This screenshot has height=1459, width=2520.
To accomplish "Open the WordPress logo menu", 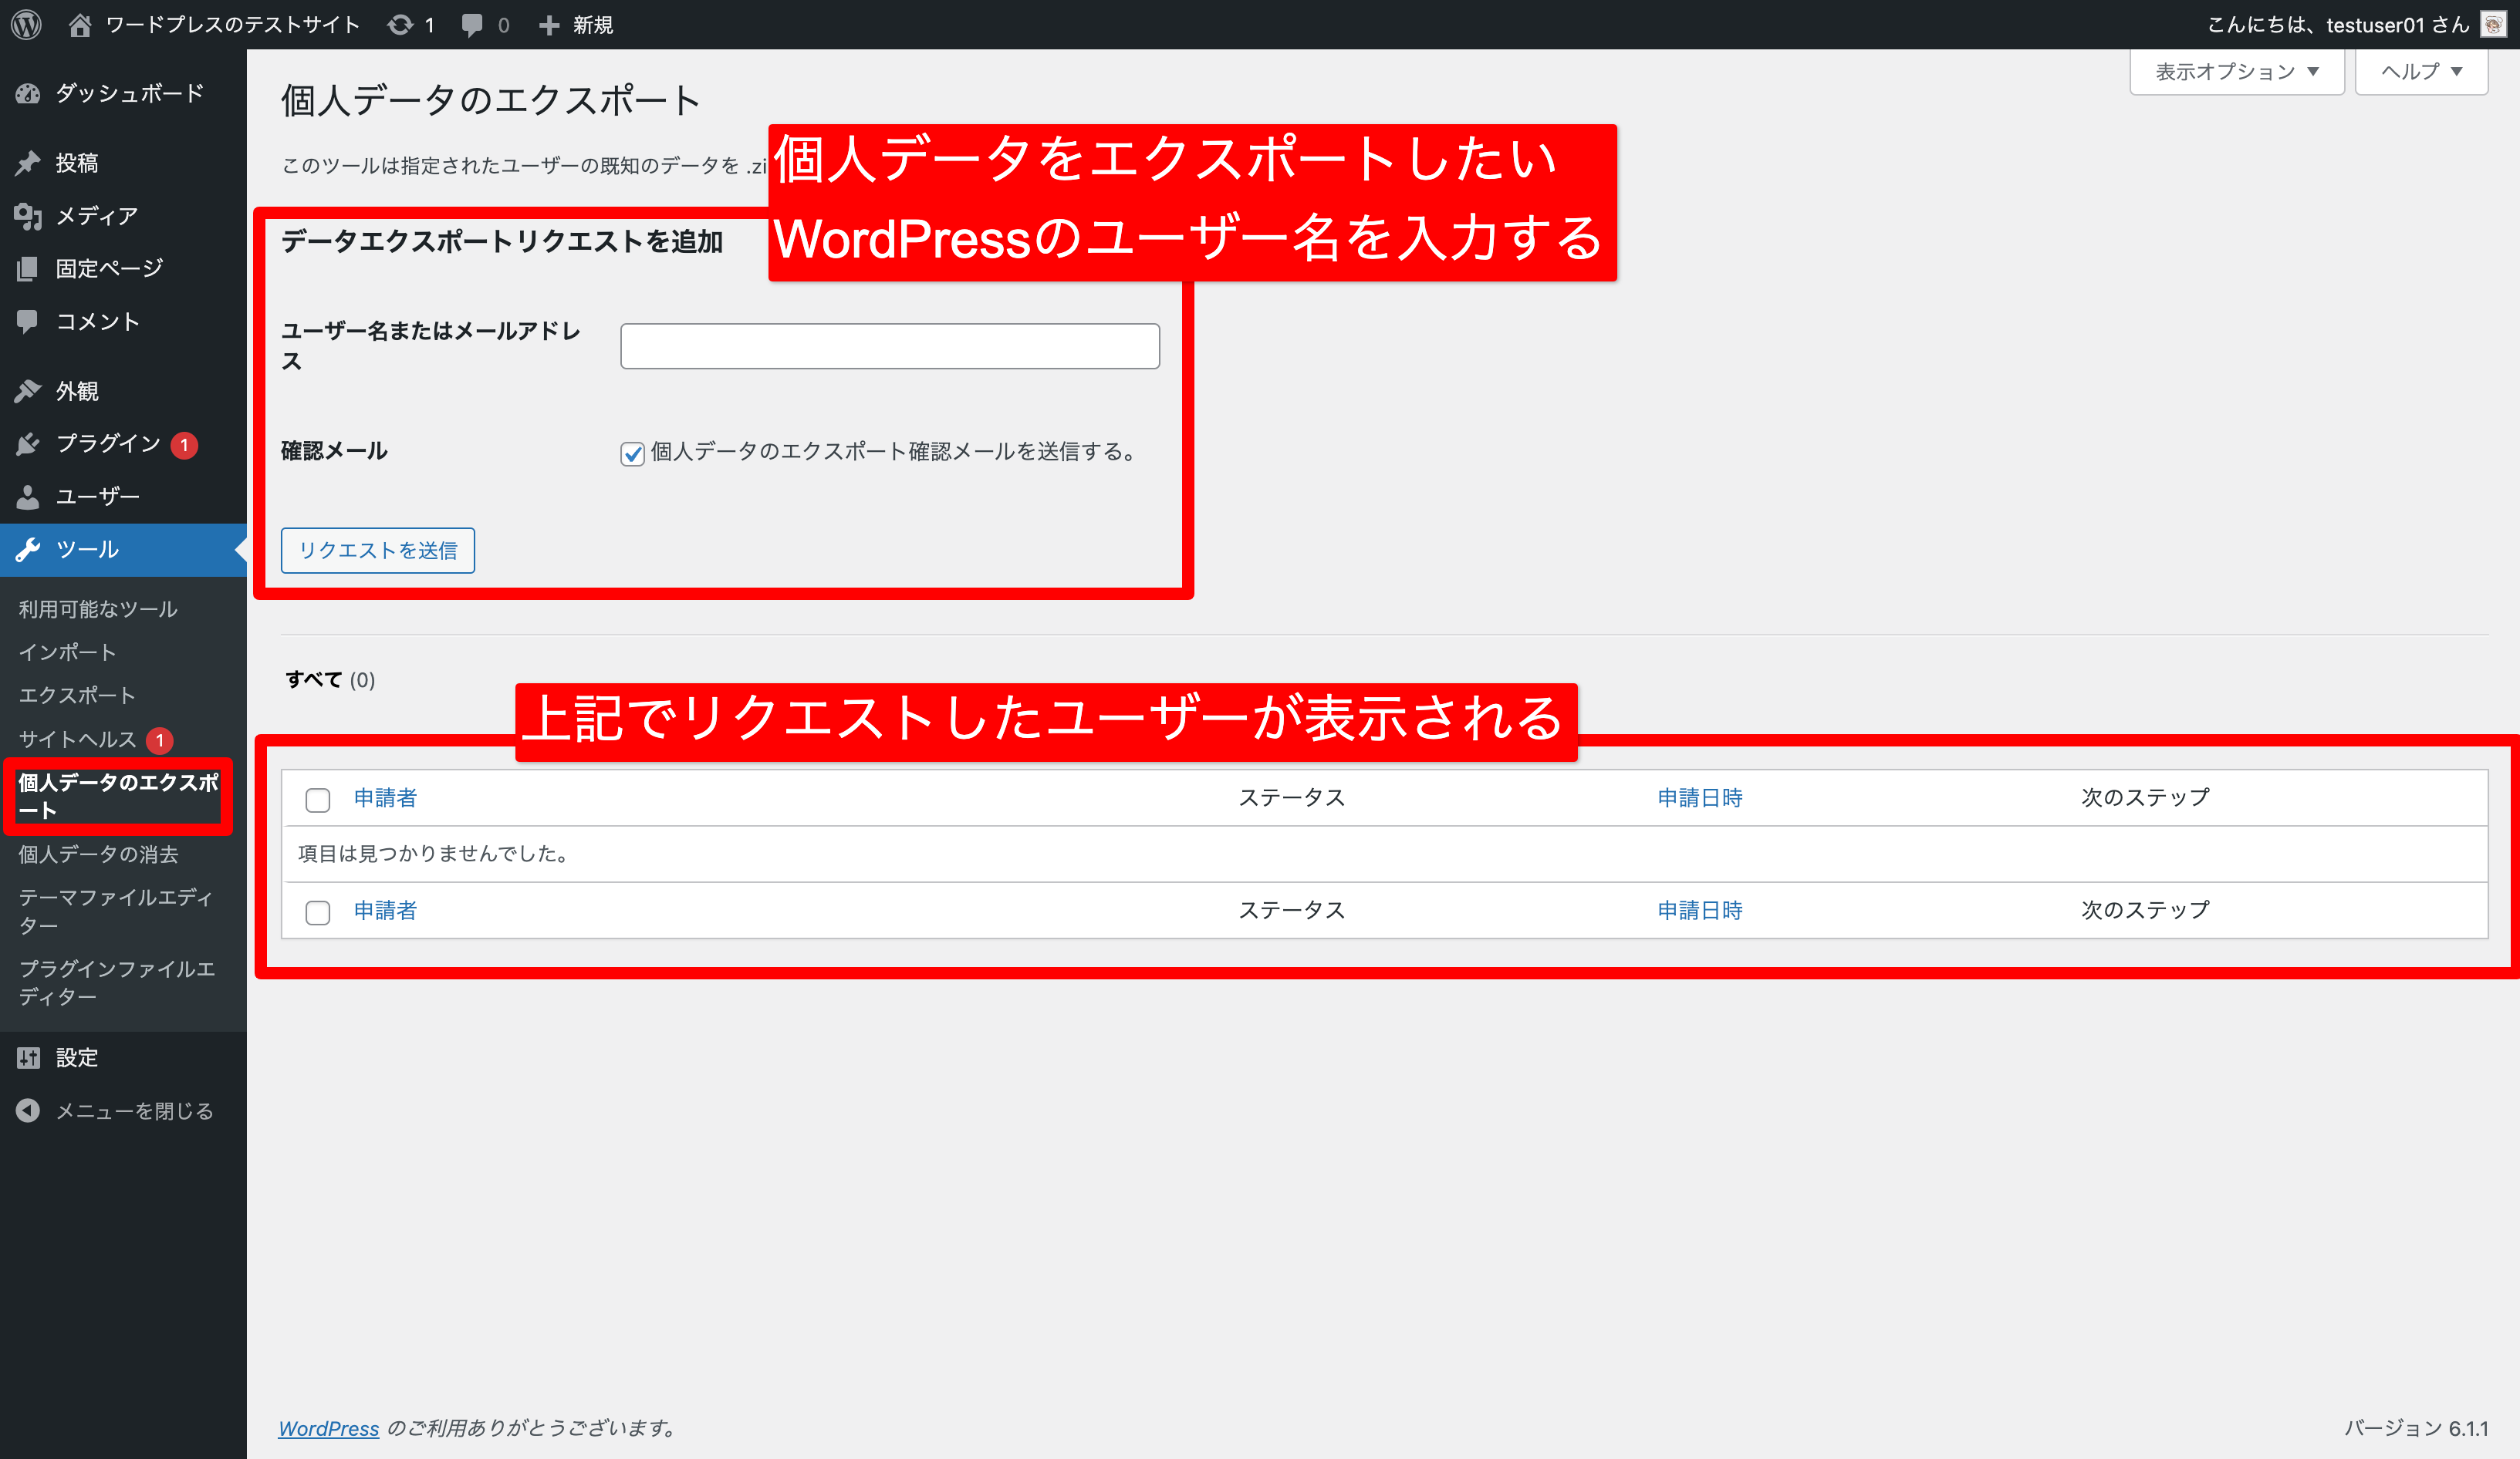I will tap(27, 24).
